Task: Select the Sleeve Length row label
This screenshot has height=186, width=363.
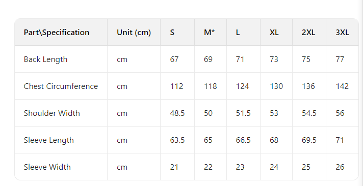Action: pos(49,140)
